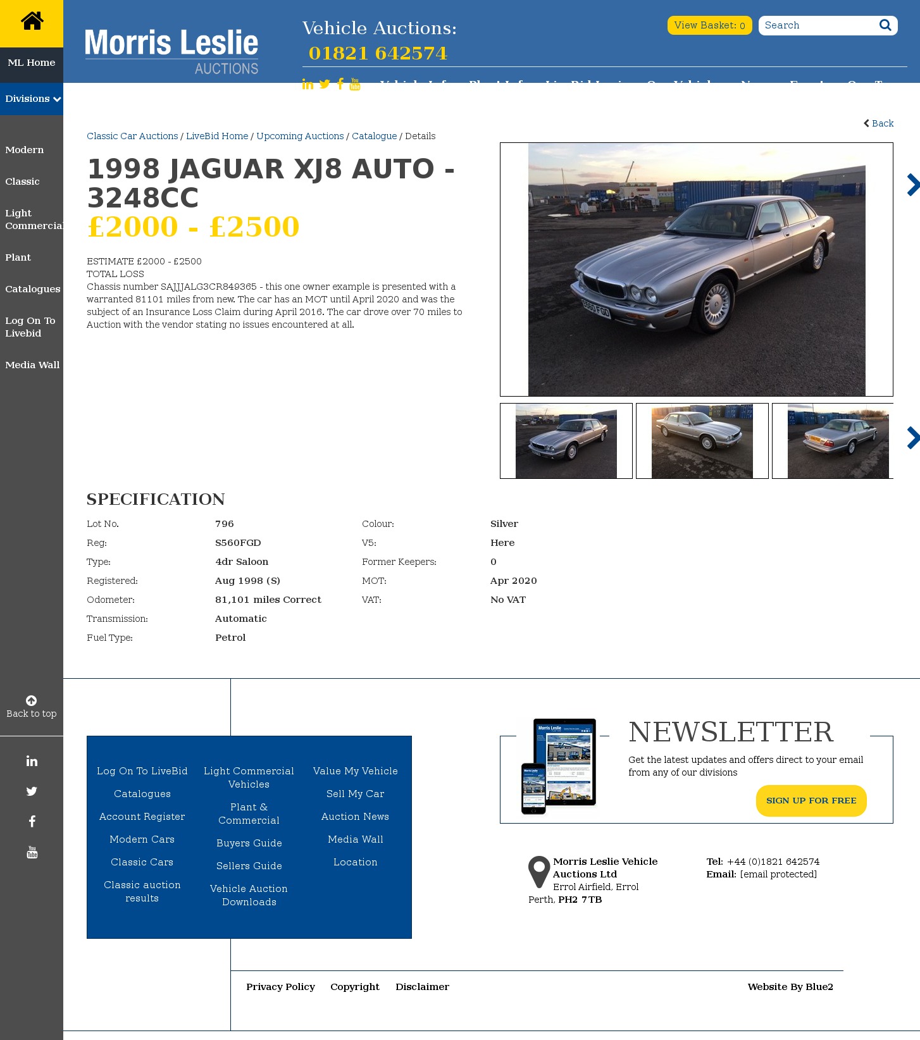Open Auction News link
The image size is (920, 1040).
click(356, 817)
